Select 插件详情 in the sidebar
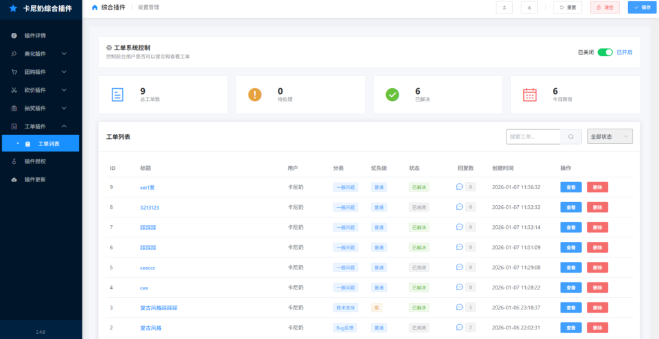659x339 pixels. (x=35, y=35)
